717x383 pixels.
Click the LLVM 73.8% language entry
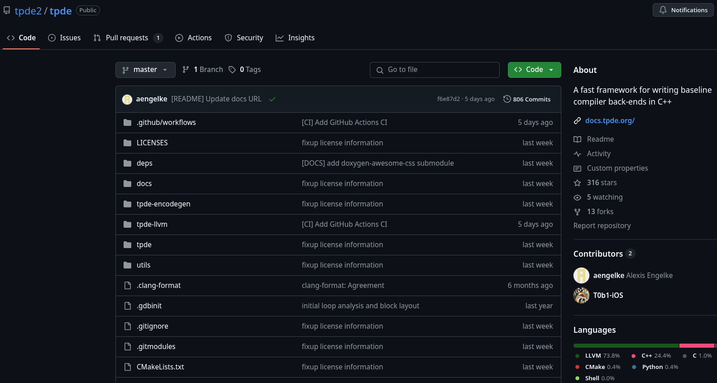597,356
